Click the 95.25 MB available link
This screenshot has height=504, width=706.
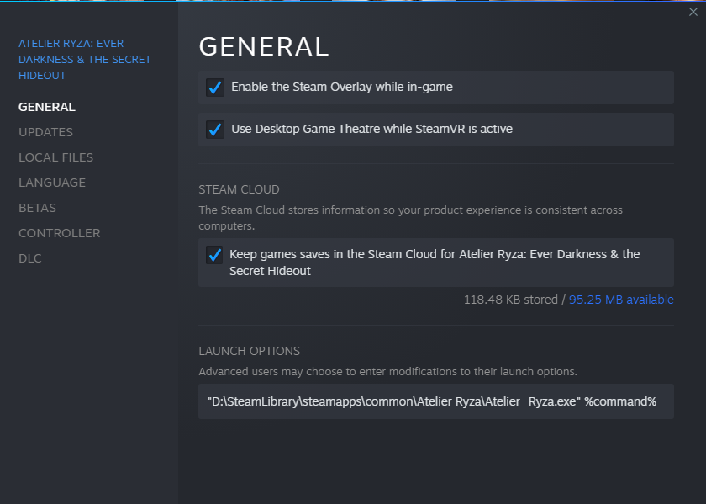click(621, 300)
